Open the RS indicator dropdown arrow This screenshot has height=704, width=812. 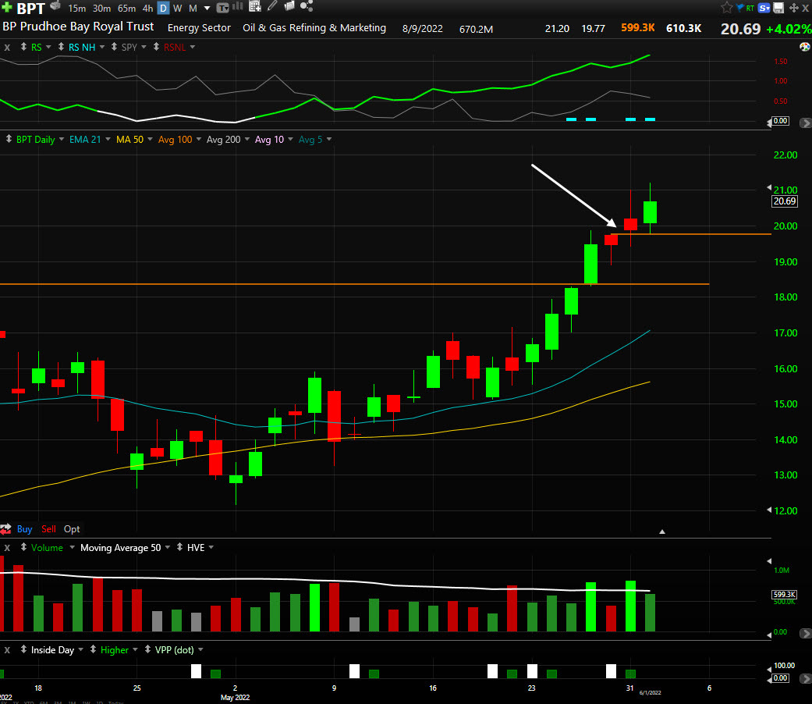pyautogui.click(x=48, y=47)
